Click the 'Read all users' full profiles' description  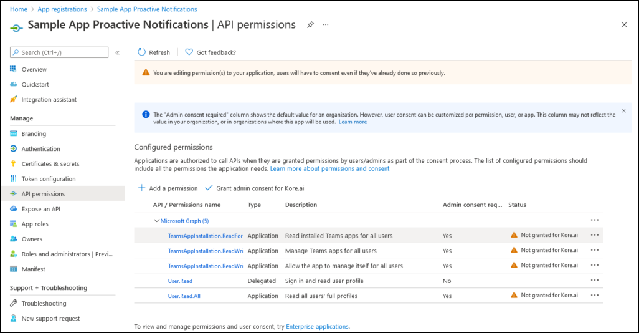click(x=321, y=296)
